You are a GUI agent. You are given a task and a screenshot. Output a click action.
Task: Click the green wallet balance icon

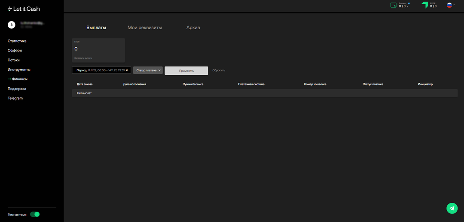(393, 5)
